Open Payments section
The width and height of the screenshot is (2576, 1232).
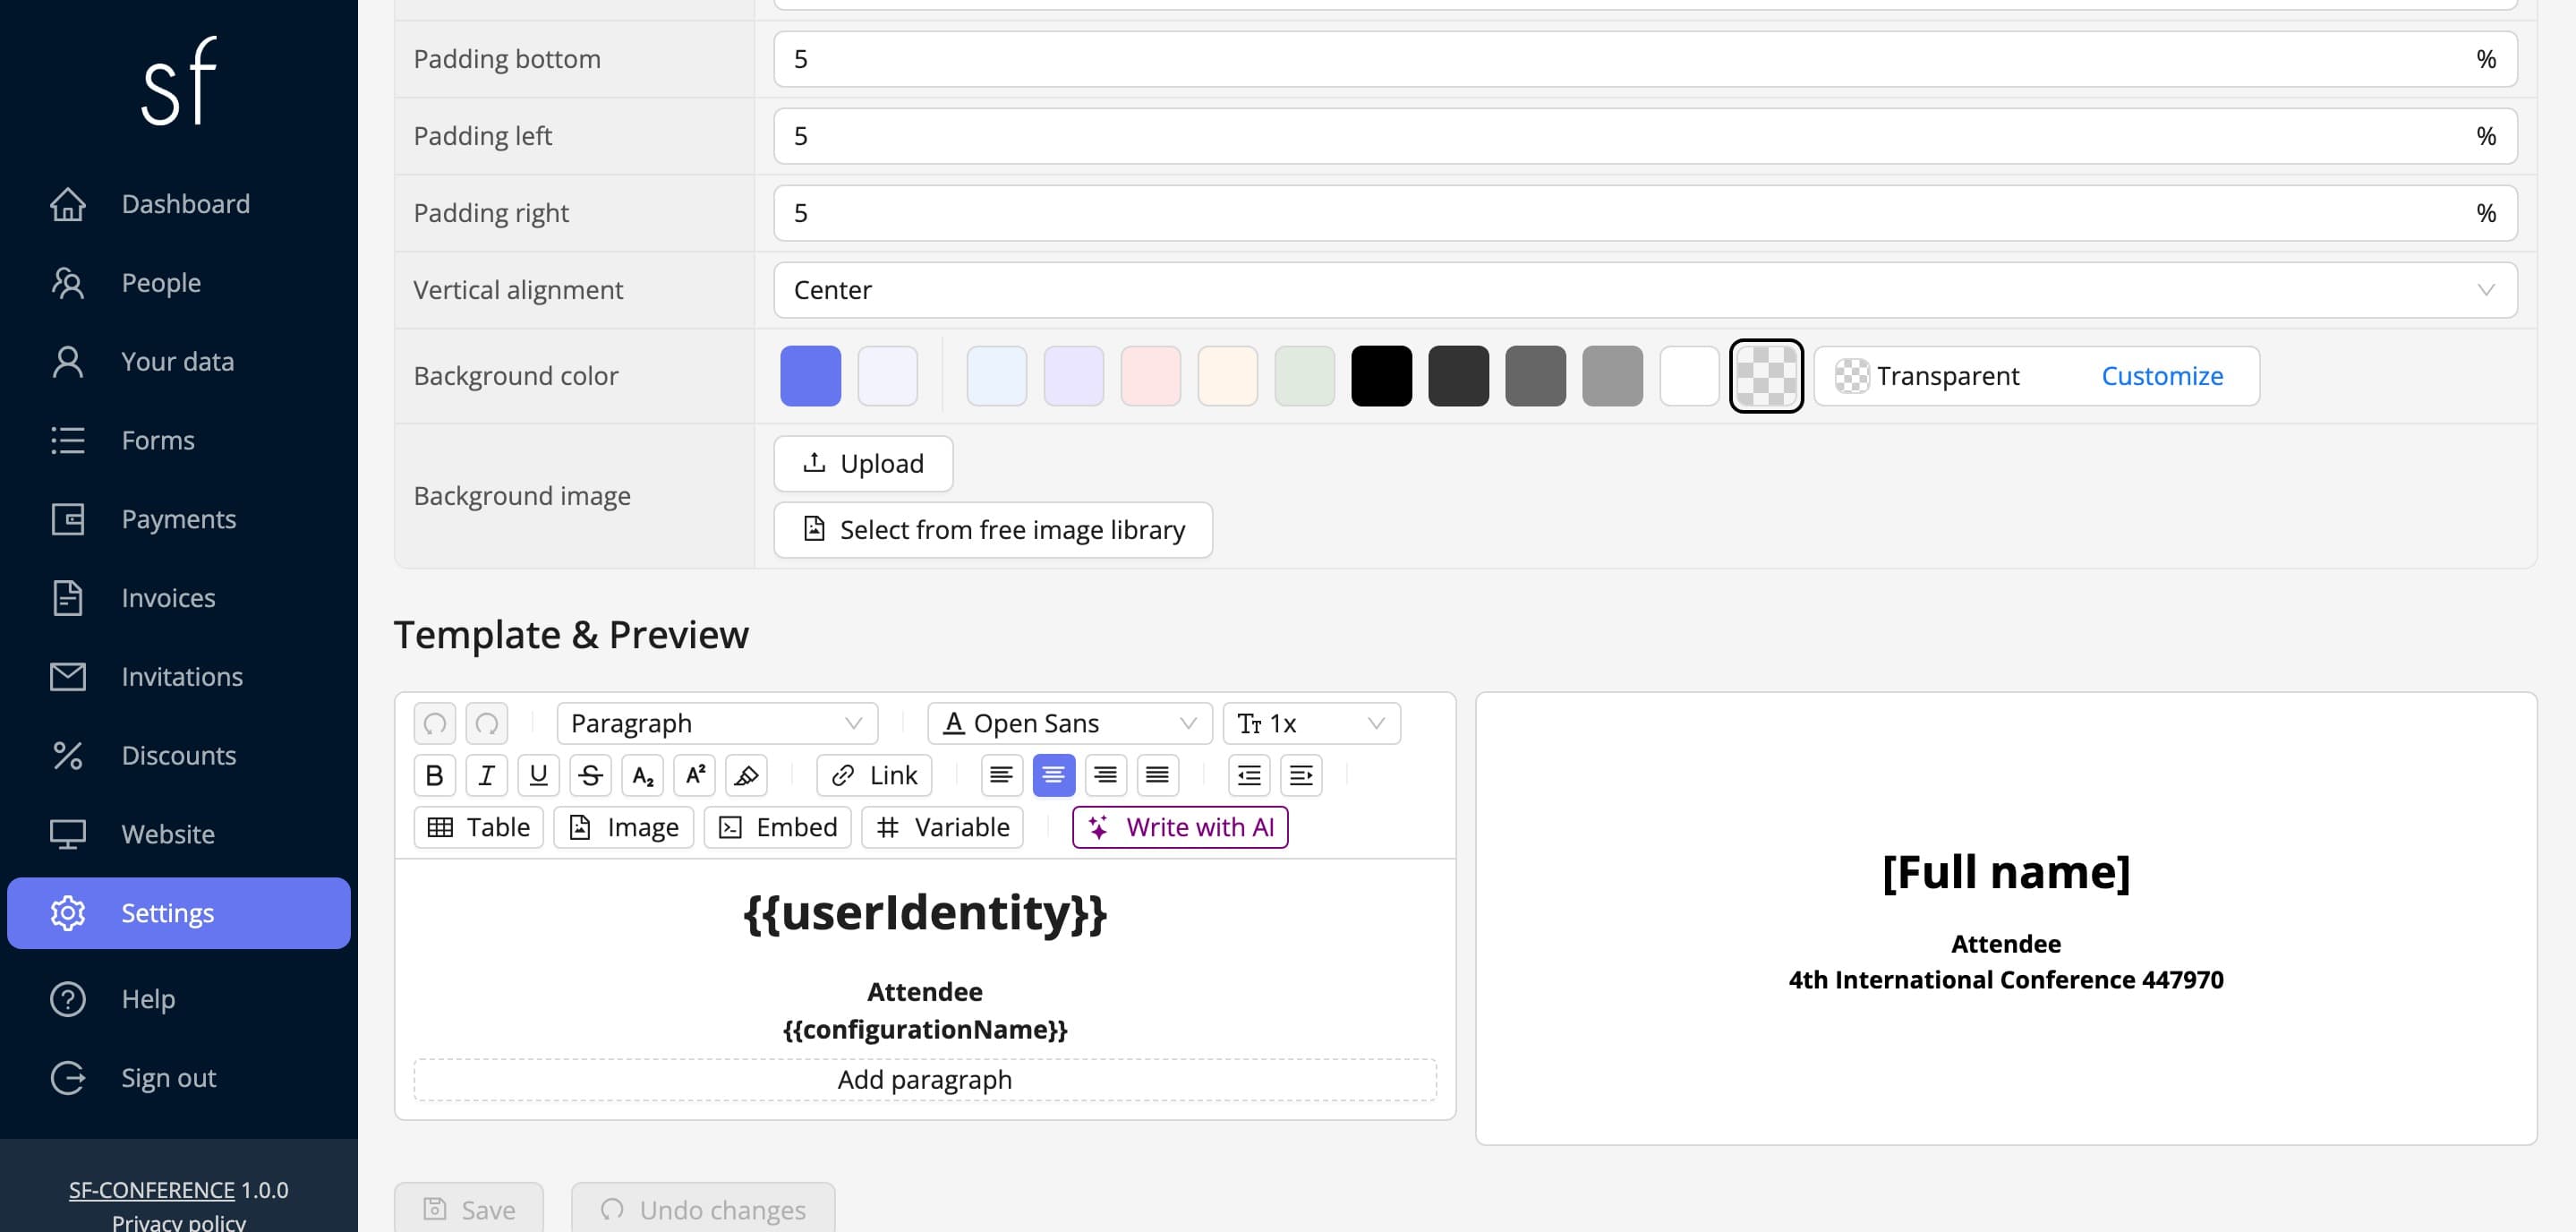tap(179, 519)
